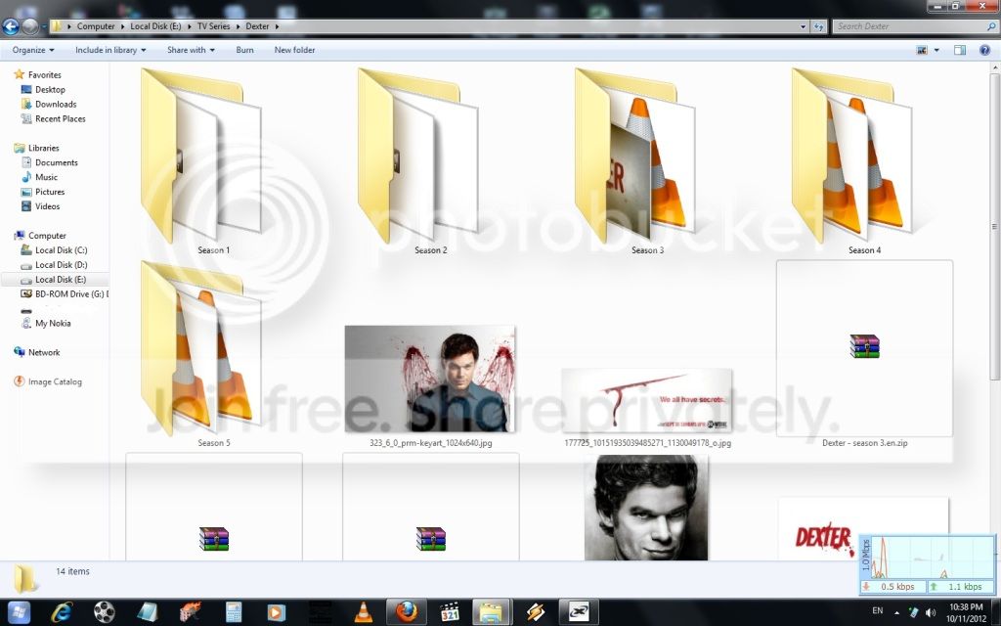Open the Calculator taskbar icon
Screen dimensions: 1001x626
(234, 612)
